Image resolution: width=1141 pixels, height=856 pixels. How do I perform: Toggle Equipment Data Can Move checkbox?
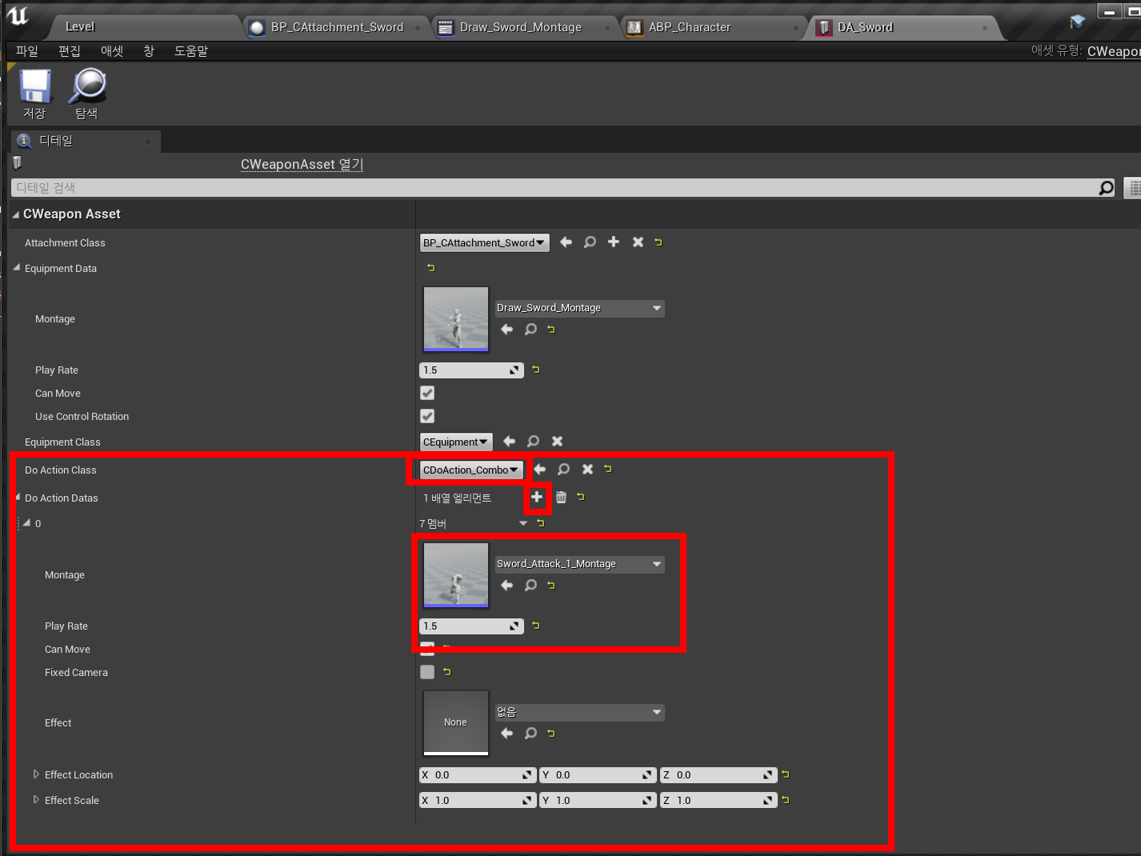click(x=427, y=393)
